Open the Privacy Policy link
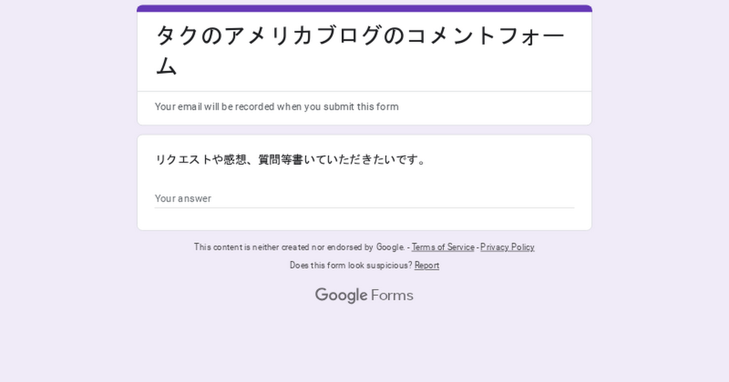Viewport: 729px width, 382px height. pos(507,247)
